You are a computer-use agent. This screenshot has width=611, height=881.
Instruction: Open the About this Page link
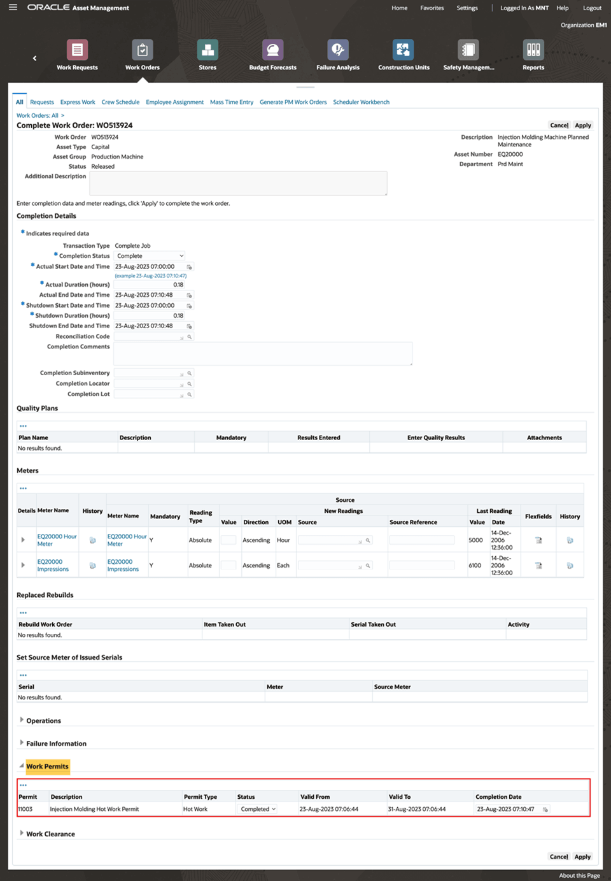[579, 875]
